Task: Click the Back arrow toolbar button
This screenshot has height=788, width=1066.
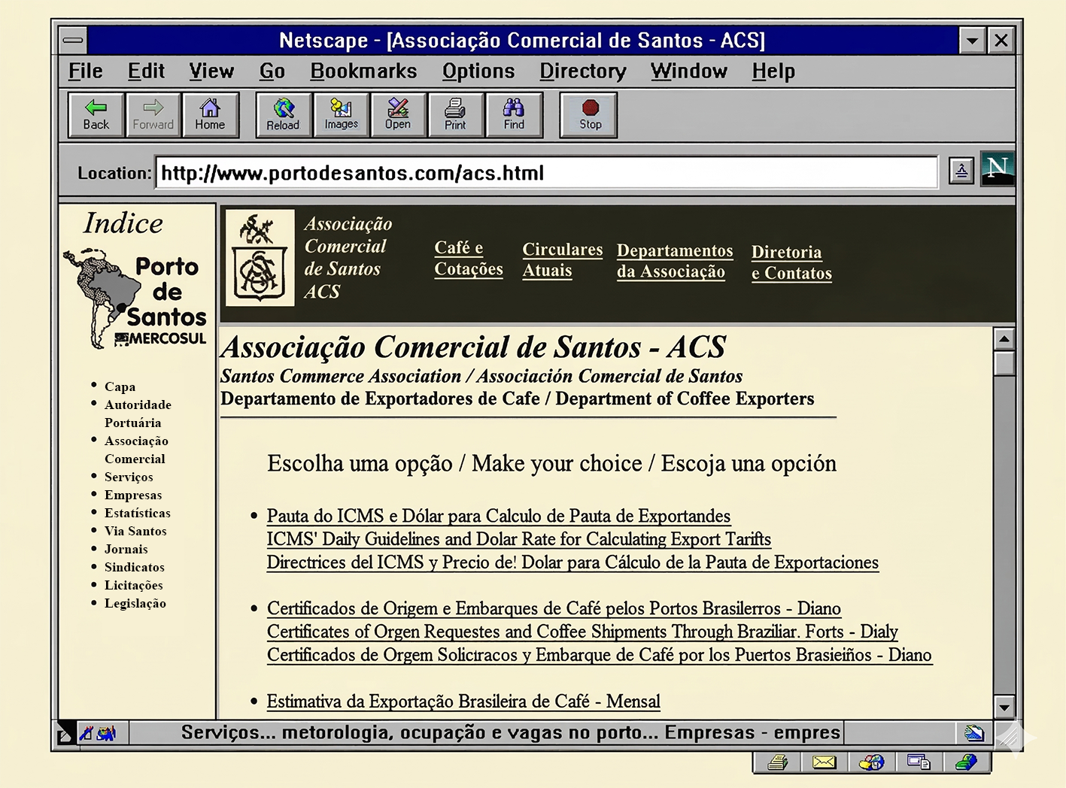Action: pos(96,115)
